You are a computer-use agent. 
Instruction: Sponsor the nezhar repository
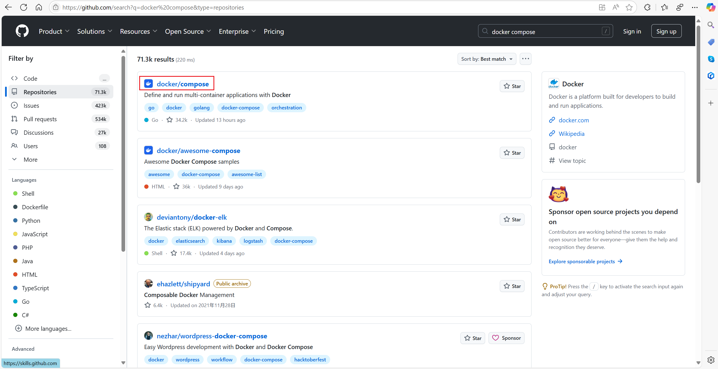pyautogui.click(x=506, y=338)
